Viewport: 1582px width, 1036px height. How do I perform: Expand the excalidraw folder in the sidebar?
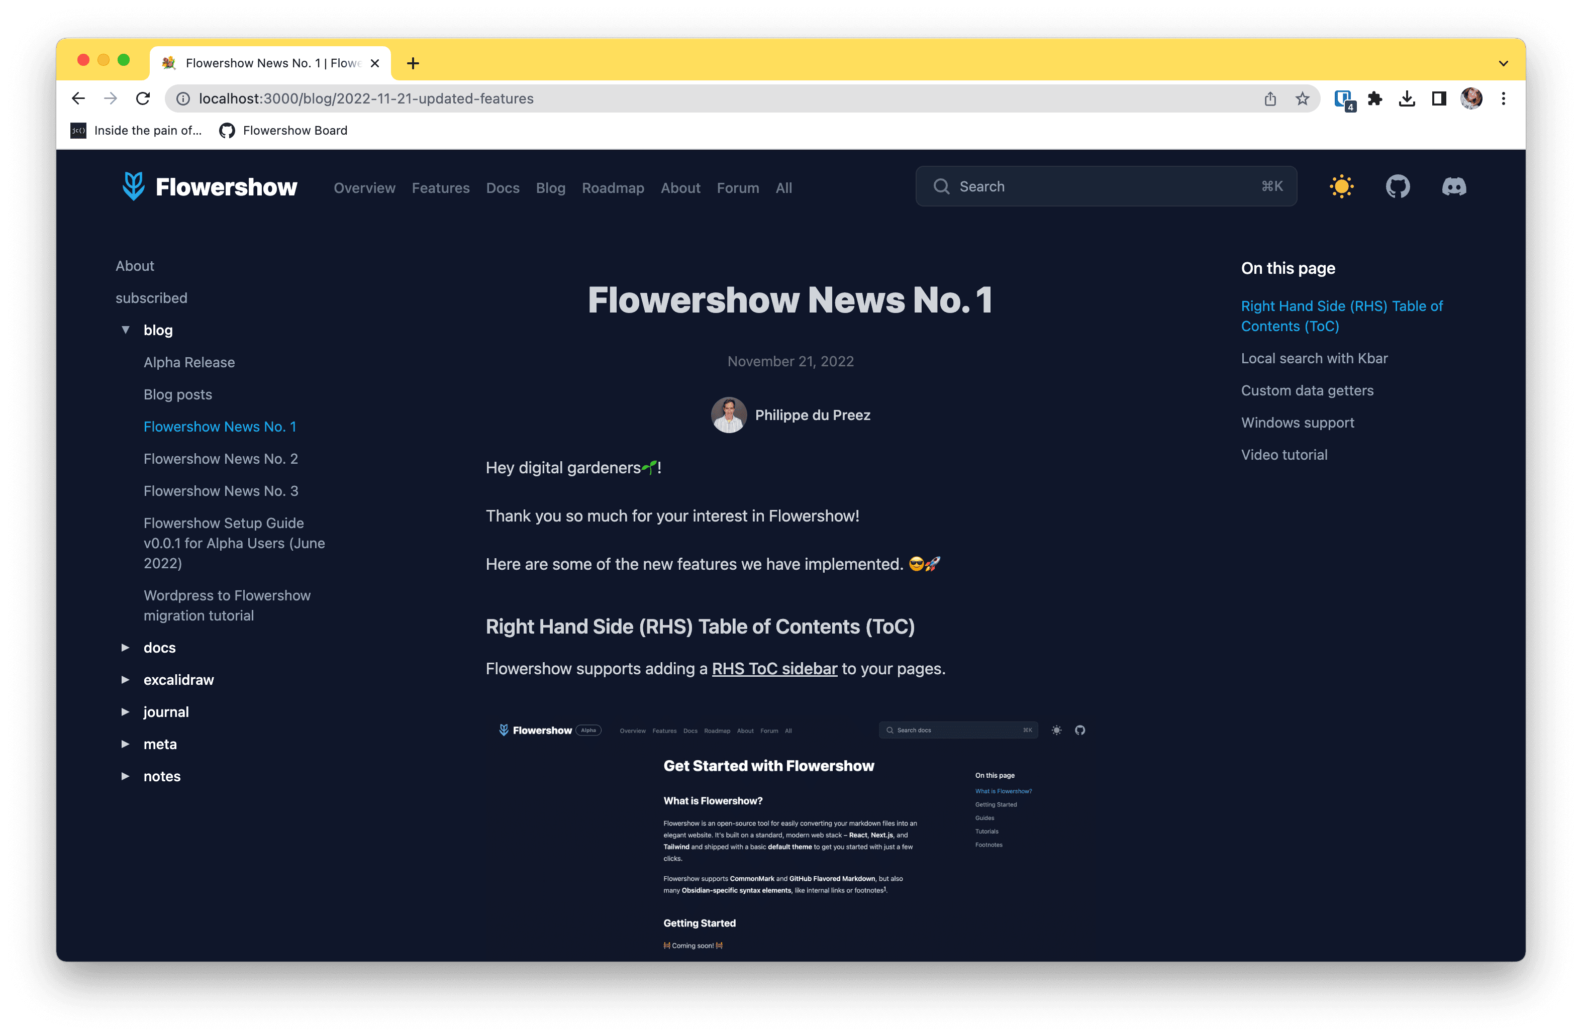point(125,679)
